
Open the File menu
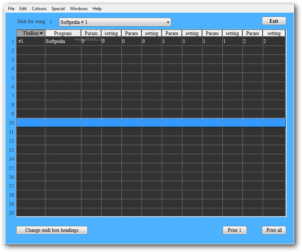(11, 9)
